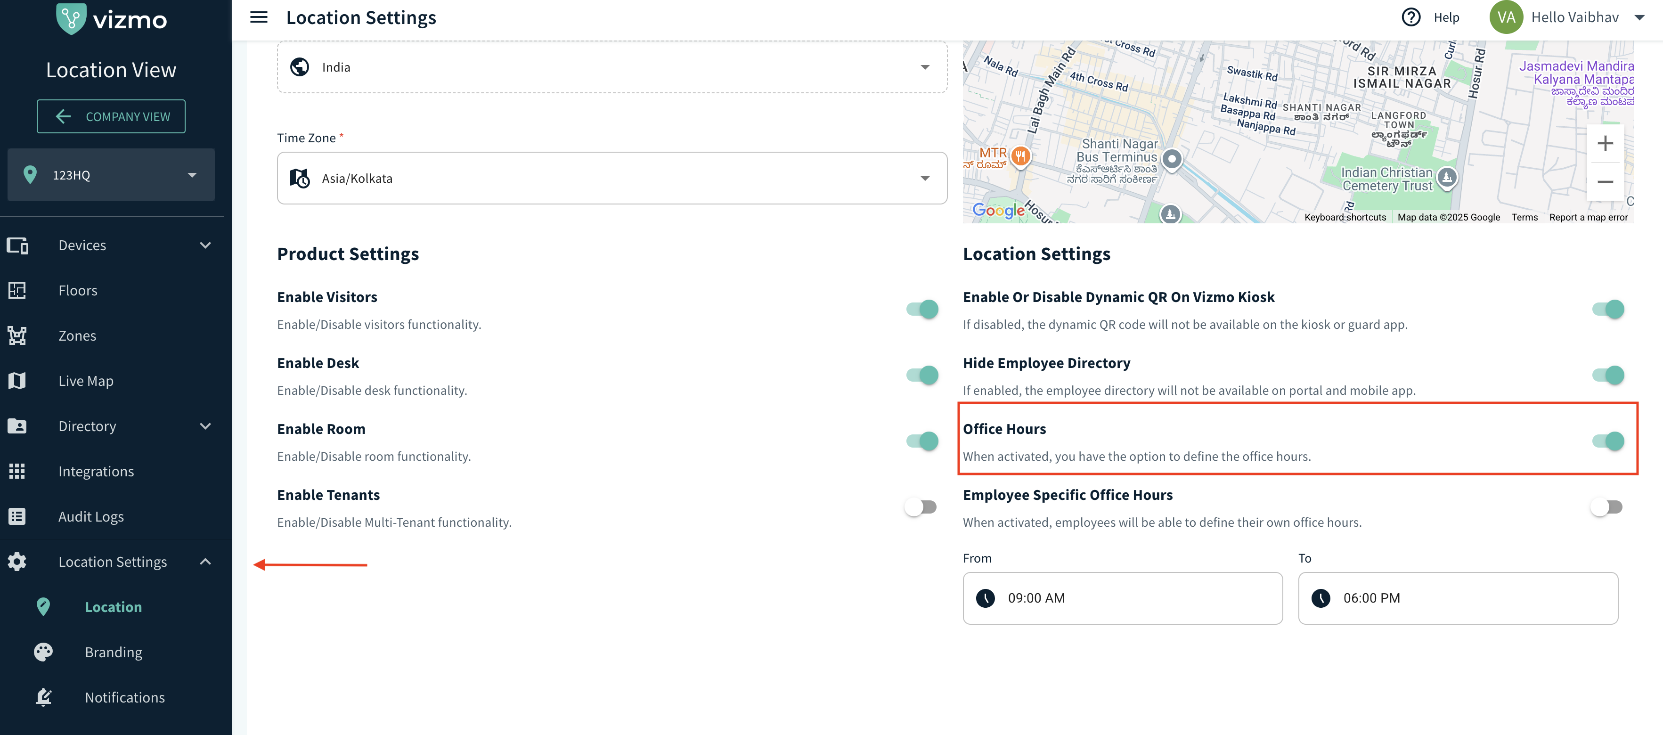Click the From time field 09:00 AM
Viewport: 1663px width, 735px height.
click(x=1122, y=598)
